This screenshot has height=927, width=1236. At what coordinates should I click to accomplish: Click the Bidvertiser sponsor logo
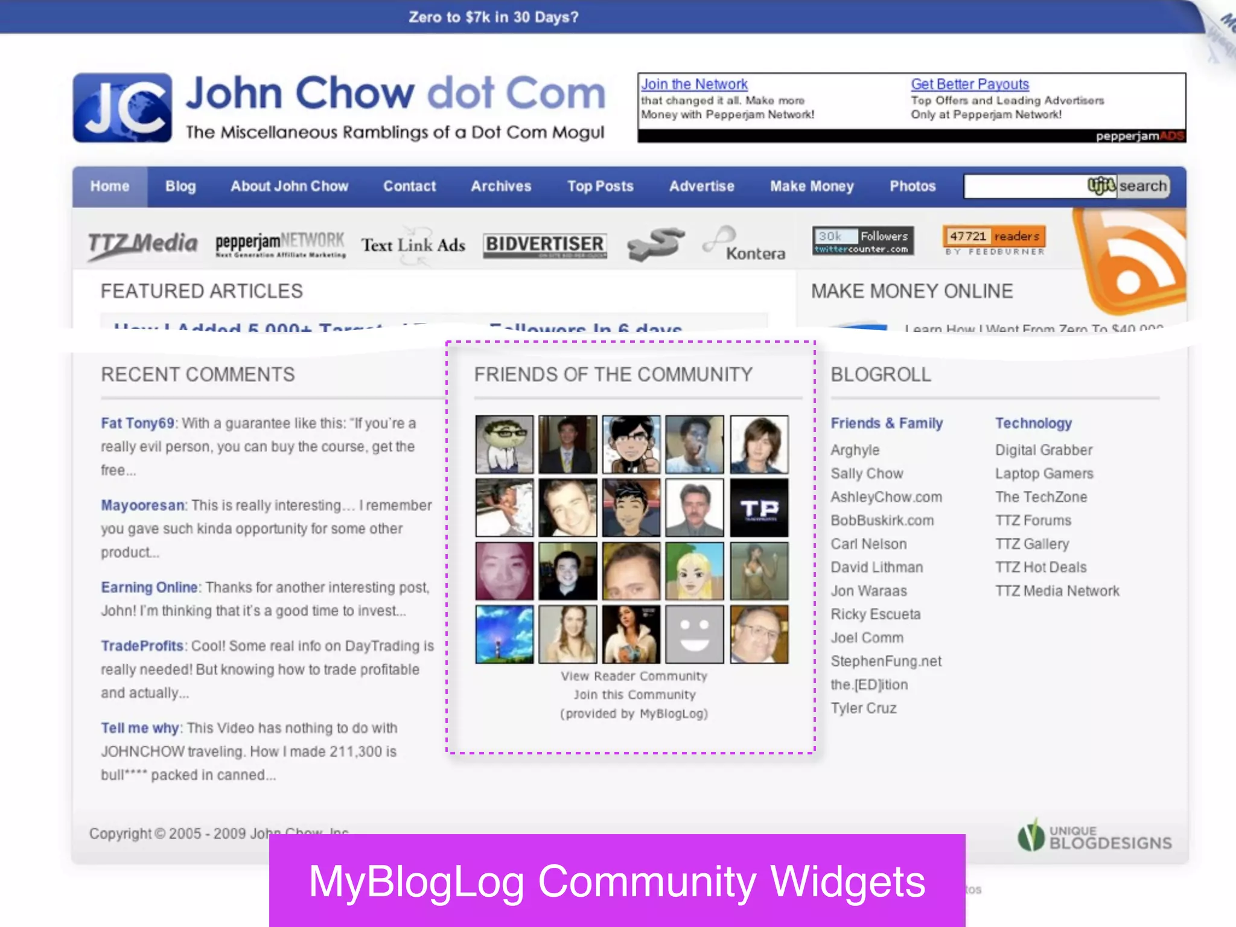pyautogui.click(x=545, y=244)
